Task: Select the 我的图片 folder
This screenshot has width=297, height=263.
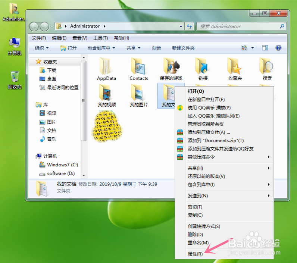Action: (x=139, y=96)
